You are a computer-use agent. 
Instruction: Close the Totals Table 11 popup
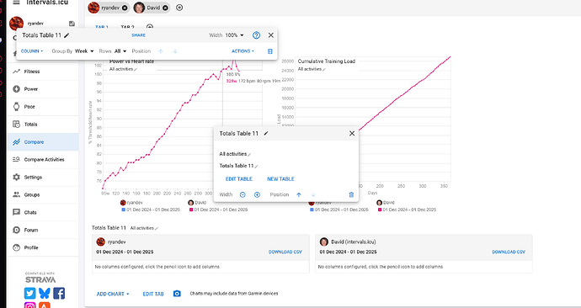352,133
